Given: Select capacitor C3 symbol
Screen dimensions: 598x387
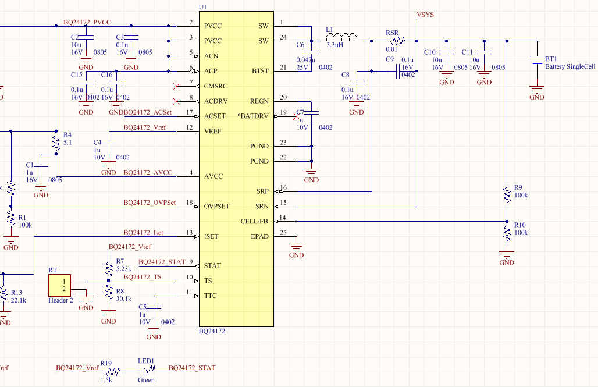Looking at the screenshot, I should coord(131,37).
